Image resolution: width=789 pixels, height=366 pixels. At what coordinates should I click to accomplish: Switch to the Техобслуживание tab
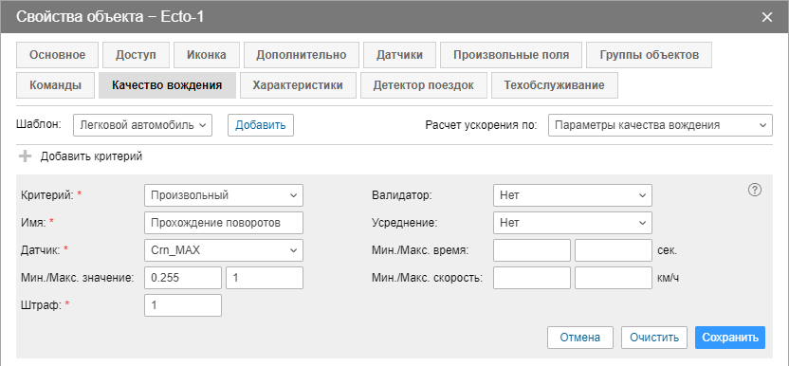click(555, 85)
